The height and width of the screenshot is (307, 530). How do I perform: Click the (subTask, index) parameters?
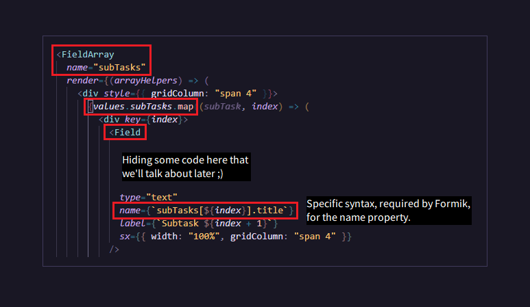pyautogui.click(x=241, y=107)
